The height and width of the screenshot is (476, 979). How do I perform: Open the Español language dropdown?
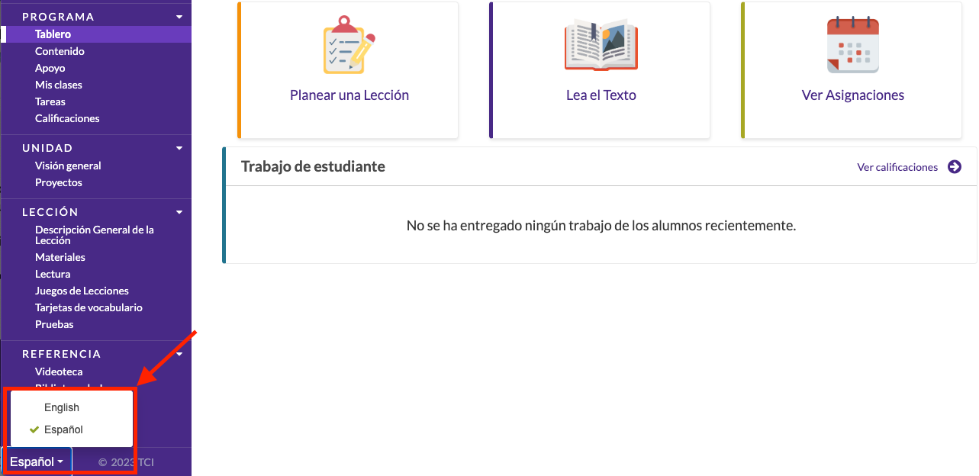click(x=36, y=461)
